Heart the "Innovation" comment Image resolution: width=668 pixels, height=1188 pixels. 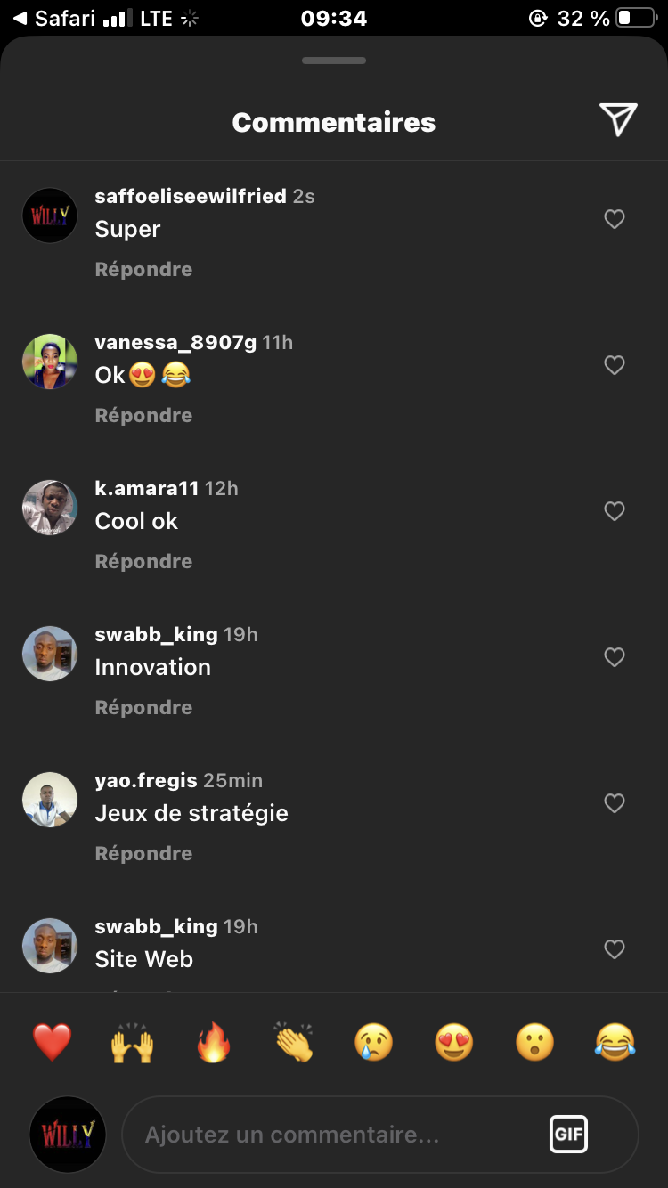click(615, 657)
